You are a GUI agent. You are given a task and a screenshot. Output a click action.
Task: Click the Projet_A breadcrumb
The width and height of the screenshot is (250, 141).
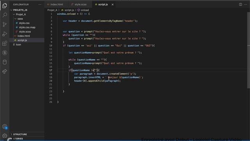(52, 10)
